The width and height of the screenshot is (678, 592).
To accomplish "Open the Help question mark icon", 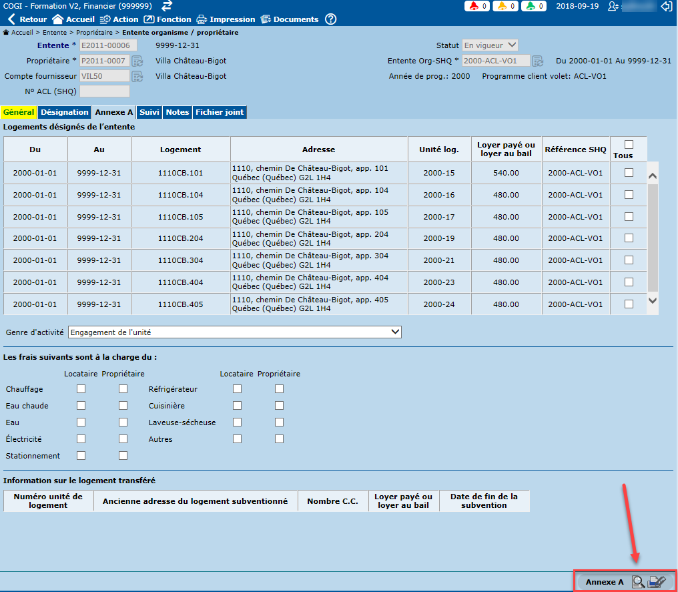I will (330, 19).
